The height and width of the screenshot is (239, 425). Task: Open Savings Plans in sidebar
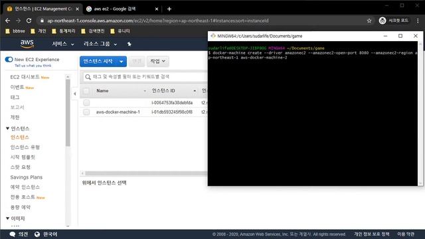(x=27, y=177)
